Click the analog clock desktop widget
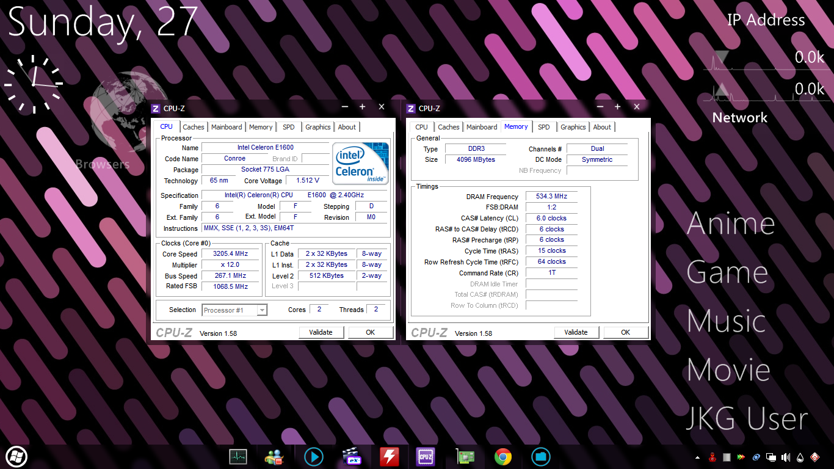This screenshot has height=469, width=834. pyautogui.click(x=34, y=84)
